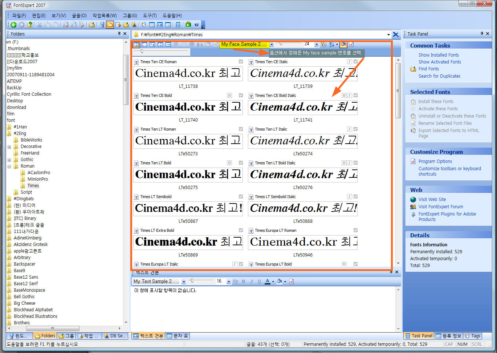This screenshot has height=353, width=497.
Task: Collapse the Roman folder tree node
Action: pyautogui.click(x=9, y=166)
